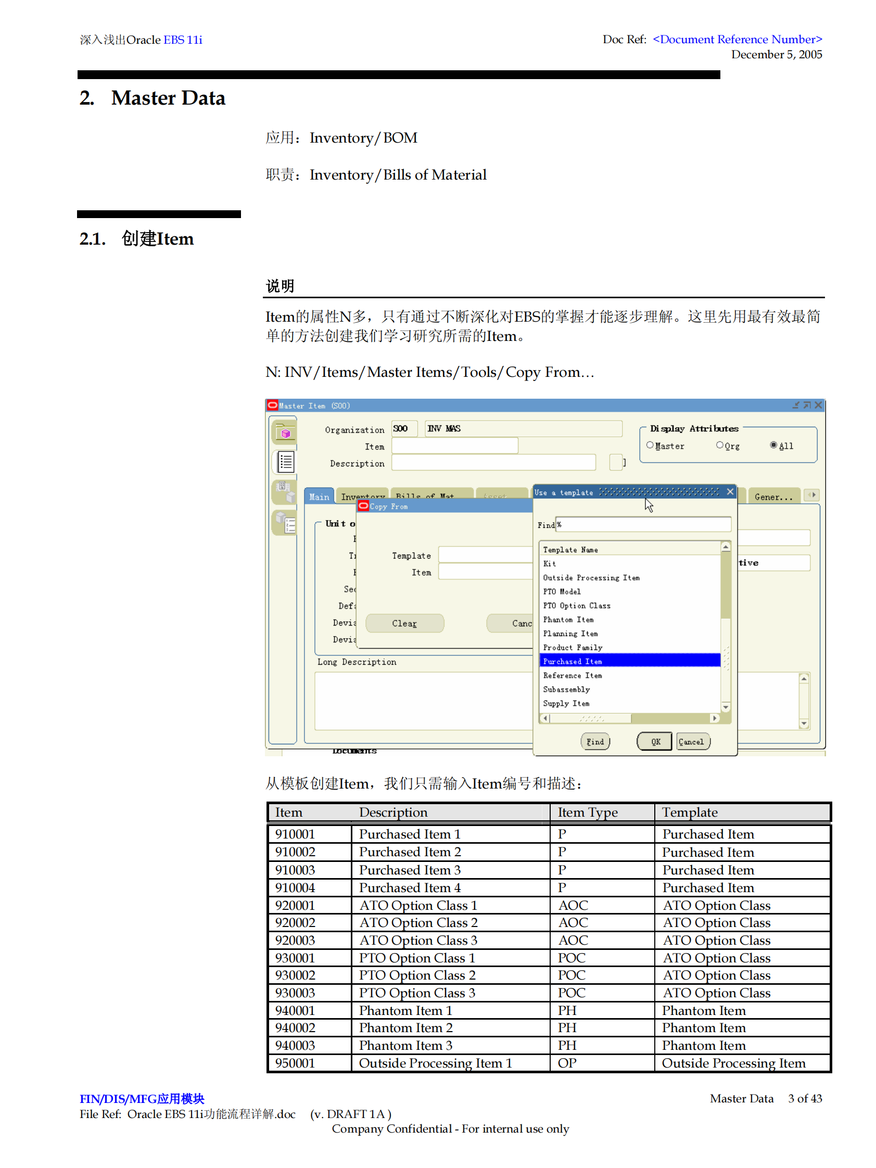Select the All display attributes radio button
Screen dimensions: 876x1168
click(x=774, y=445)
